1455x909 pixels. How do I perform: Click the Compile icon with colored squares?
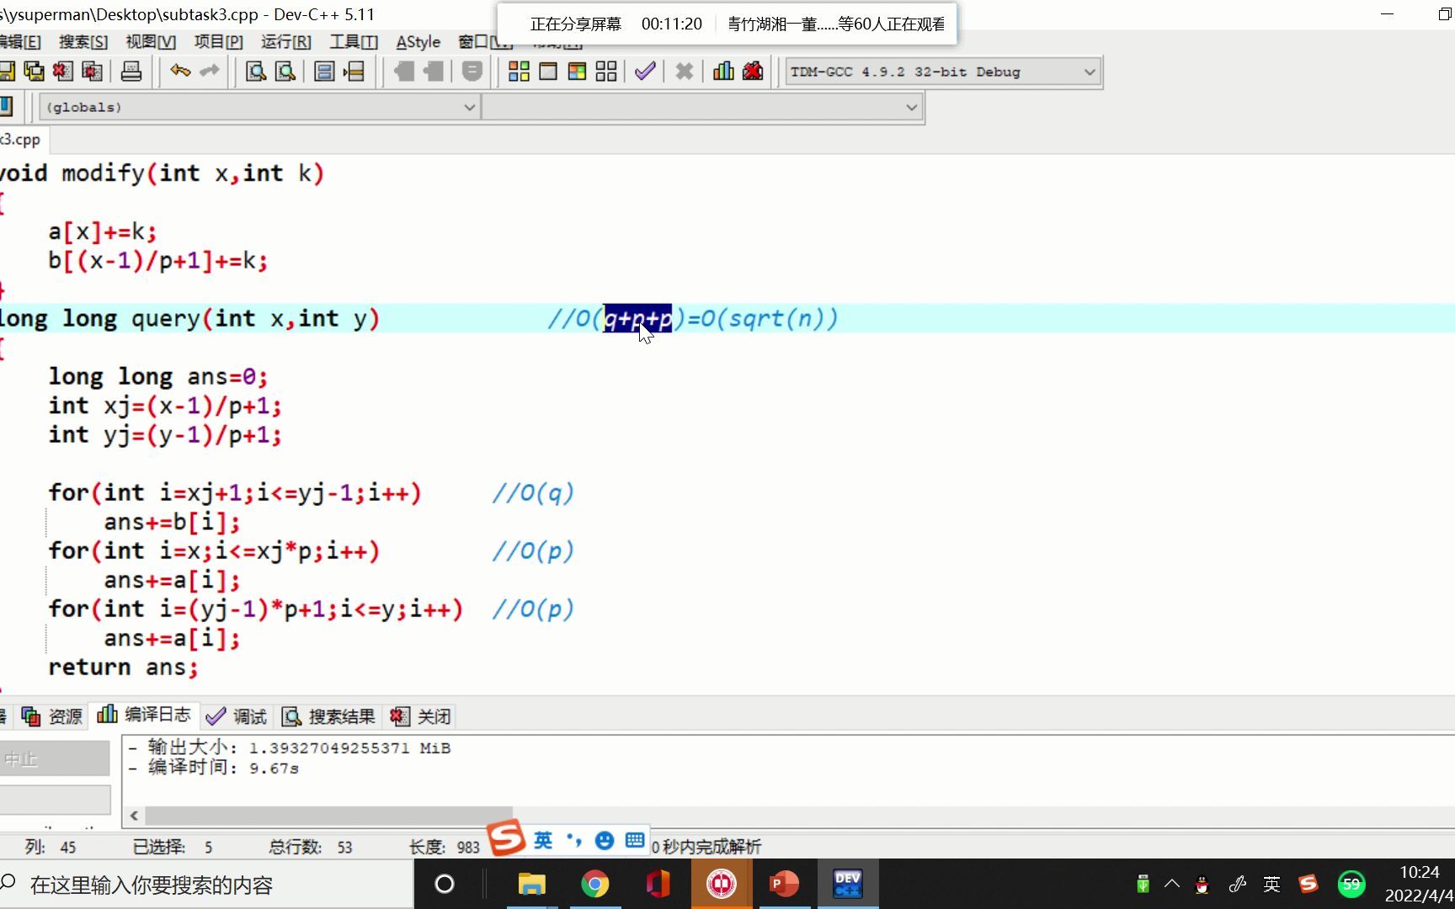pos(519,72)
